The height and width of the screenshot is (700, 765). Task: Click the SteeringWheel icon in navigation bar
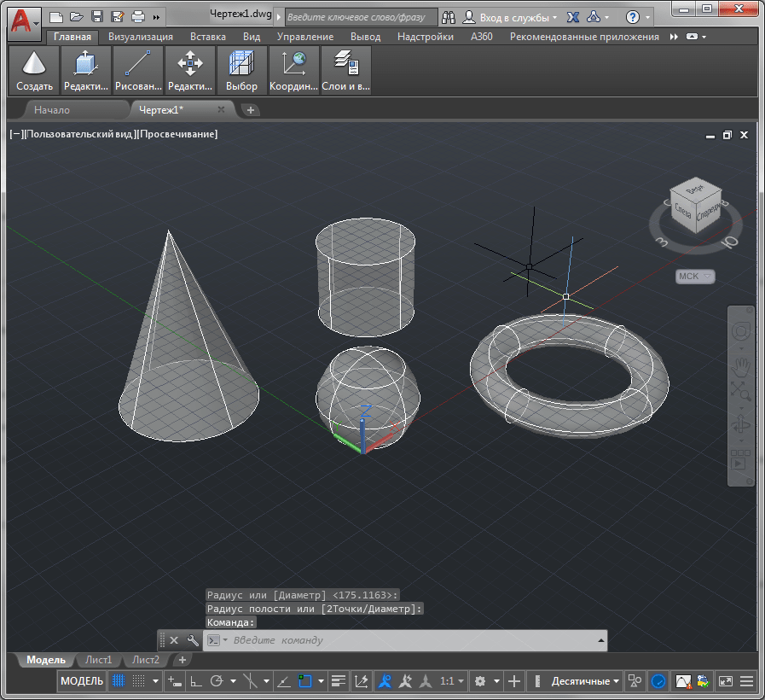(x=741, y=332)
